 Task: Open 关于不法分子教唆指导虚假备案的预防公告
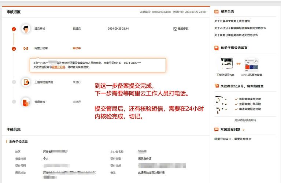(x=240, y=28)
